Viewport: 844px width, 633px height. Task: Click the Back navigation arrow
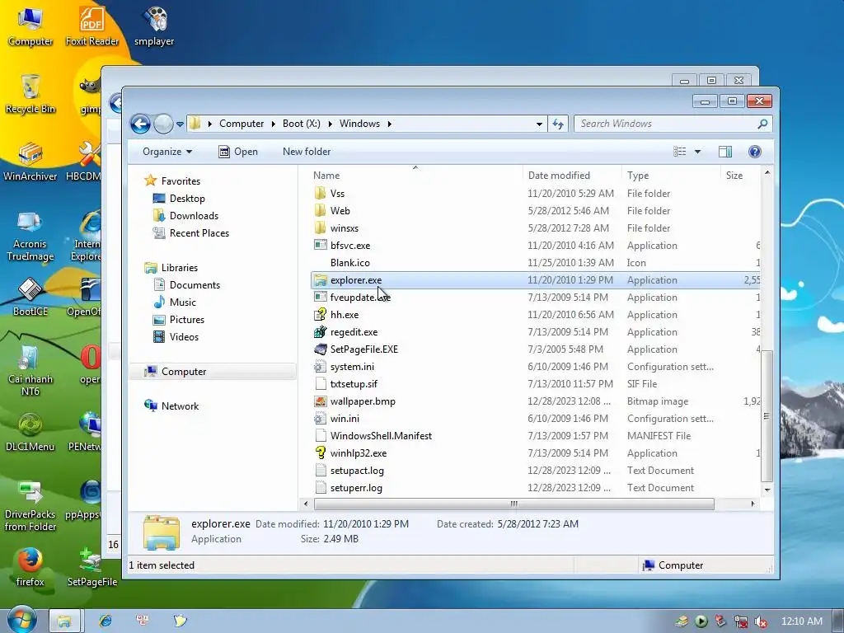(140, 124)
